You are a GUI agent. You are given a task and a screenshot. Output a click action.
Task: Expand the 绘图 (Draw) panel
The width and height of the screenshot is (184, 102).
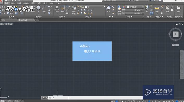39,17
